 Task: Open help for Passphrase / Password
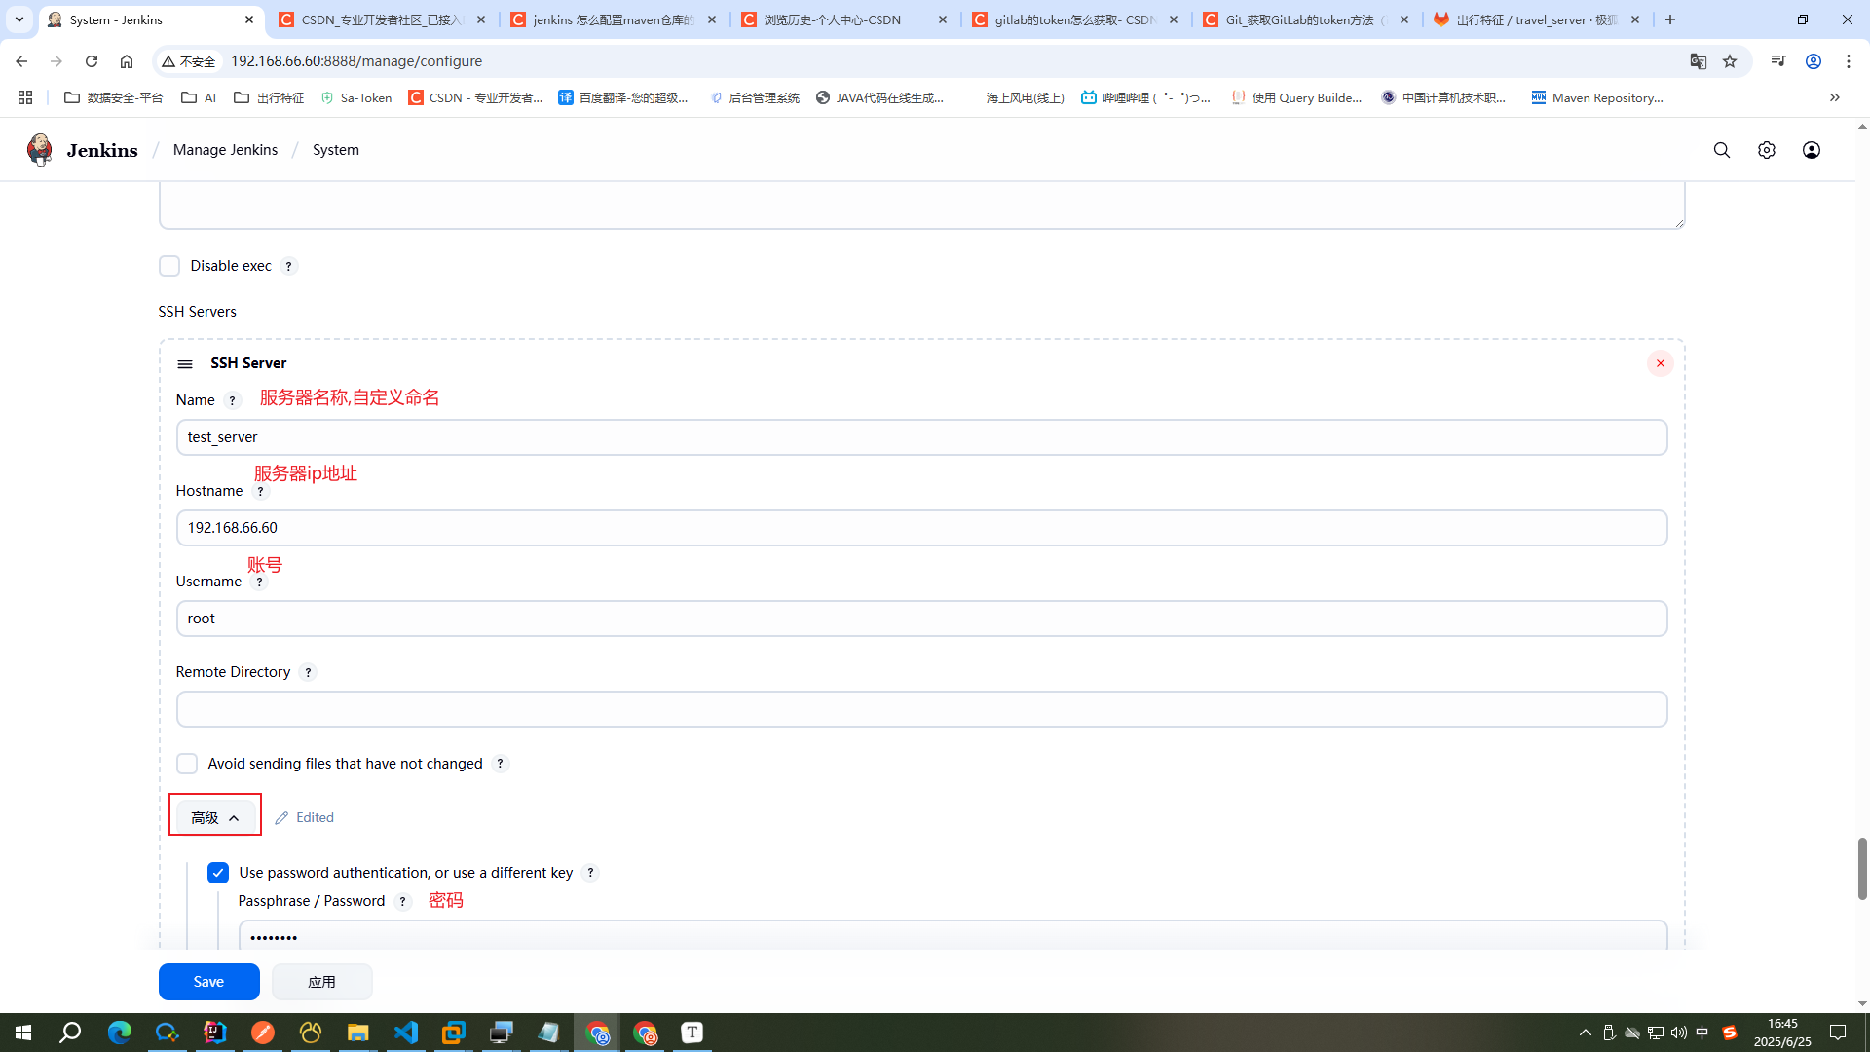[402, 902]
